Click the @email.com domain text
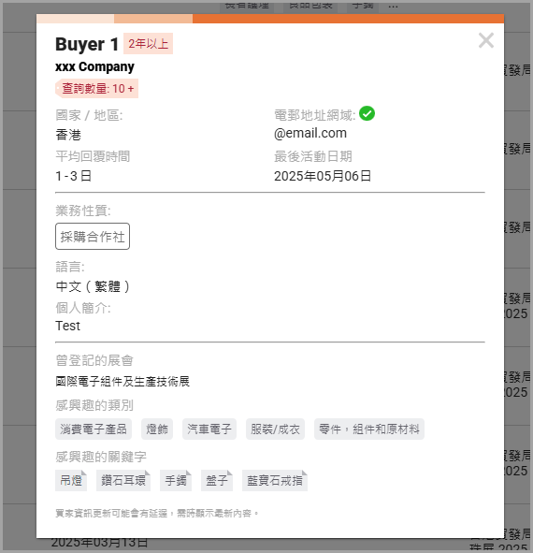The height and width of the screenshot is (553, 533). click(x=310, y=133)
